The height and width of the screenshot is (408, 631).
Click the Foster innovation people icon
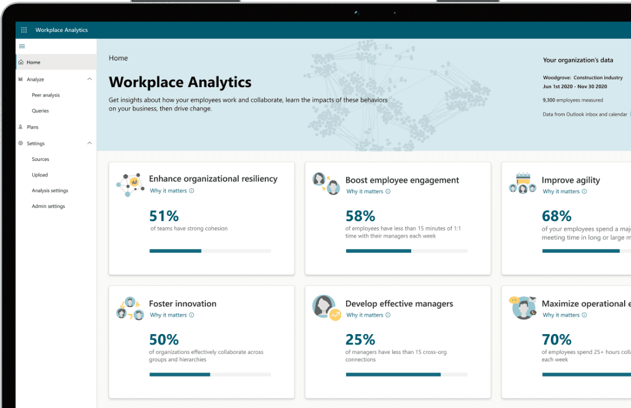pos(130,308)
